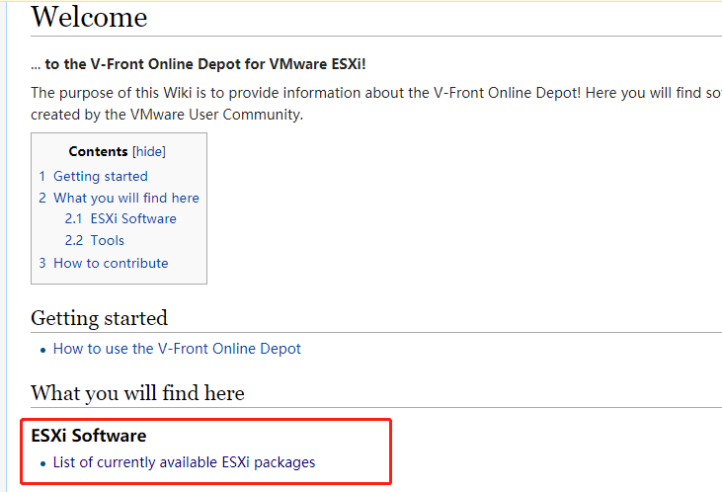Image resolution: width=722 pixels, height=492 pixels.
Task: Click the 'ESXi Software' subsection heading
Action: tap(89, 436)
